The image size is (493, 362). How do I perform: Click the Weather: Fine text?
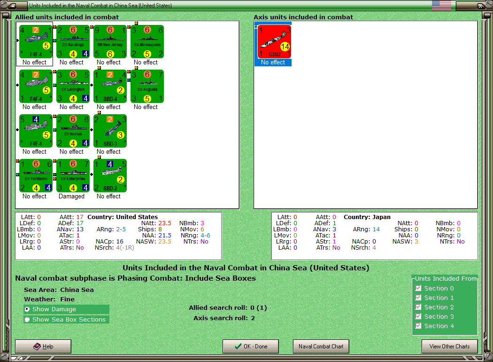(49, 299)
